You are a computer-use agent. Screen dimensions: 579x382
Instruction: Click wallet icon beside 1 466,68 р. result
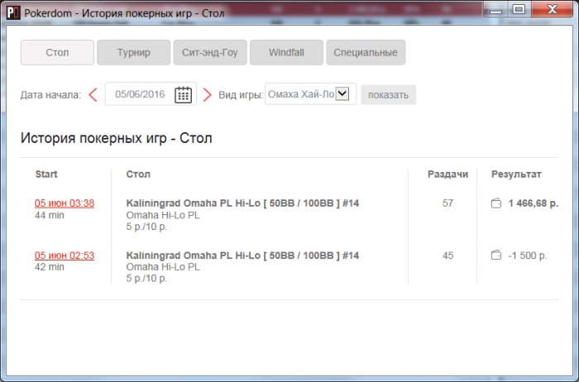[x=496, y=203]
